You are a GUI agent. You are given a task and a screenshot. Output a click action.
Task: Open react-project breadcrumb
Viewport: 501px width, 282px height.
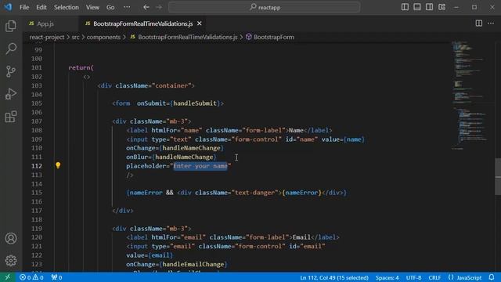tap(47, 37)
